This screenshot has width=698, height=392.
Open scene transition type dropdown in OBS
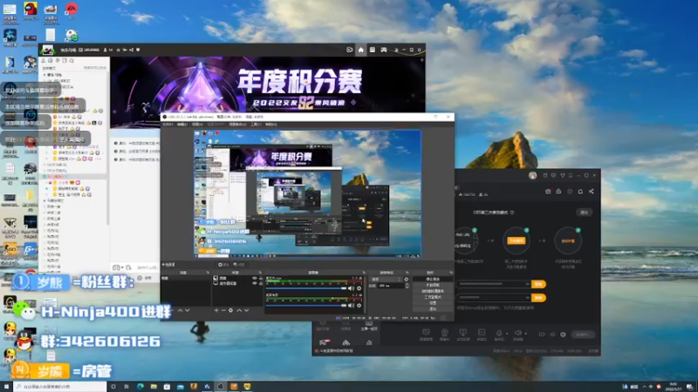click(386, 279)
